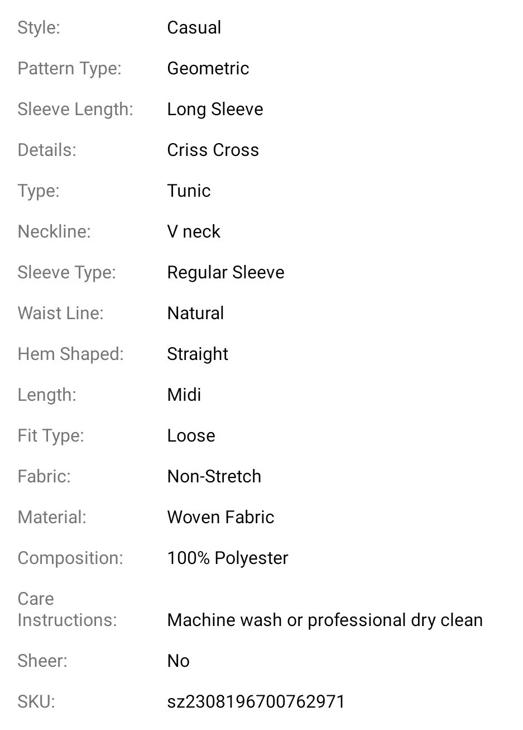Click the Sheer value No

tap(178, 661)
